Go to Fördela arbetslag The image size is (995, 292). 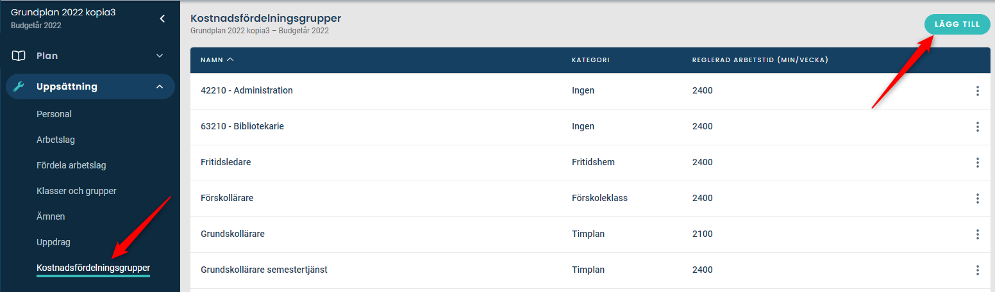click(x=71, y=165)
